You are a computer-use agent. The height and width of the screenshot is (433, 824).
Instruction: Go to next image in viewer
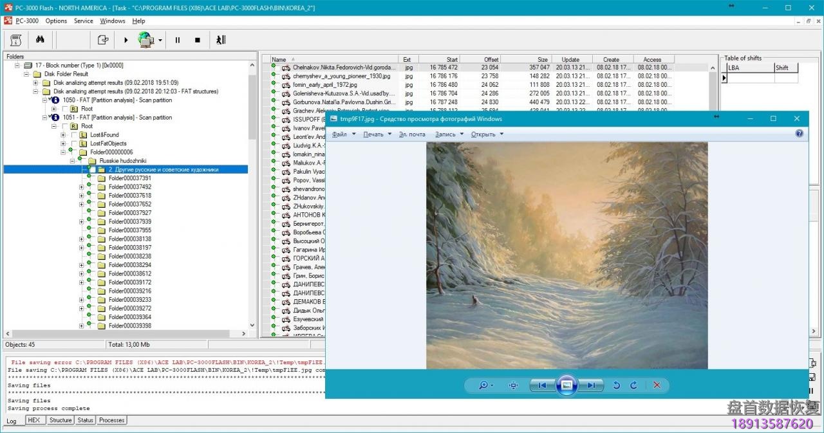590,385
